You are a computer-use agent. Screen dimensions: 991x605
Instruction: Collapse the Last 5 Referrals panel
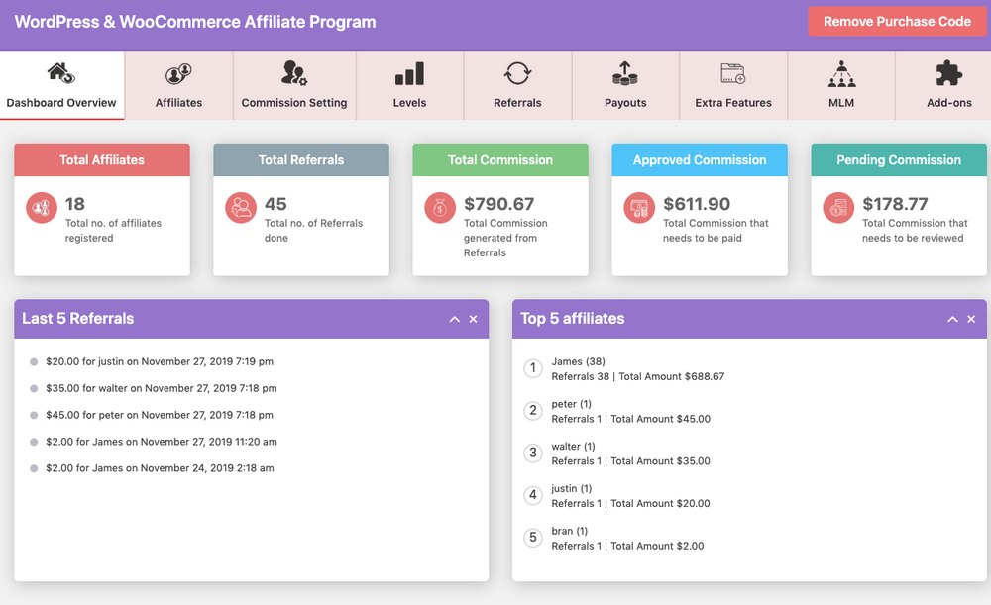tap(455, 319)
